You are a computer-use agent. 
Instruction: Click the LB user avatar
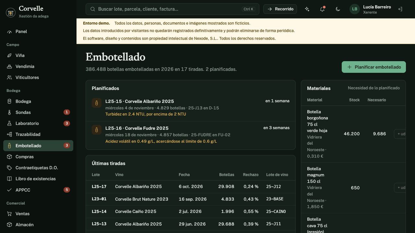tap(355, 9)
